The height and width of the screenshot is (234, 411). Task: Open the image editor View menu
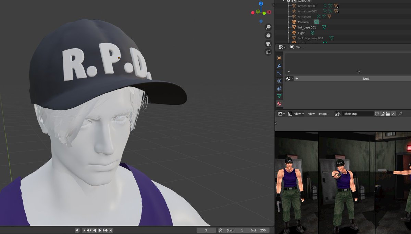click(311, 114)
